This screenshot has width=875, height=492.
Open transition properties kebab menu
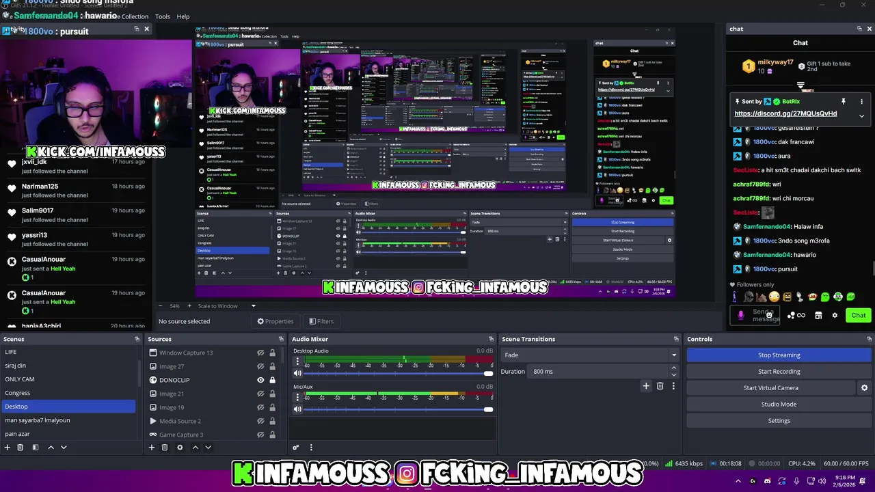pos(673,386)
